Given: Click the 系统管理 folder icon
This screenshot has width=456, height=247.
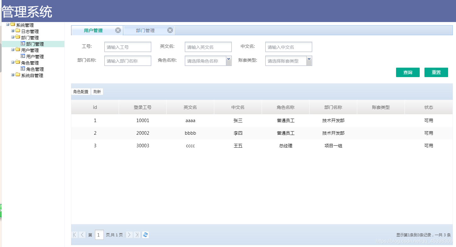Looking at the screenshot, I should (x=13, y=24).
